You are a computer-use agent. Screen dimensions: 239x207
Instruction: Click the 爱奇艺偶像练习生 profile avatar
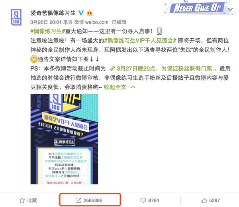pyautogui.click(x=16, y=17)
